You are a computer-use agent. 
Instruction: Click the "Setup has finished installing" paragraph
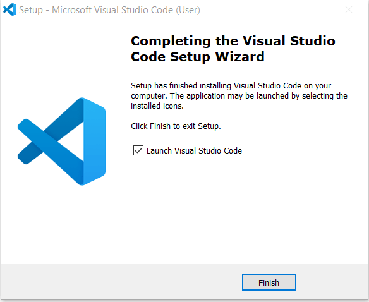(x=239, y=96)
